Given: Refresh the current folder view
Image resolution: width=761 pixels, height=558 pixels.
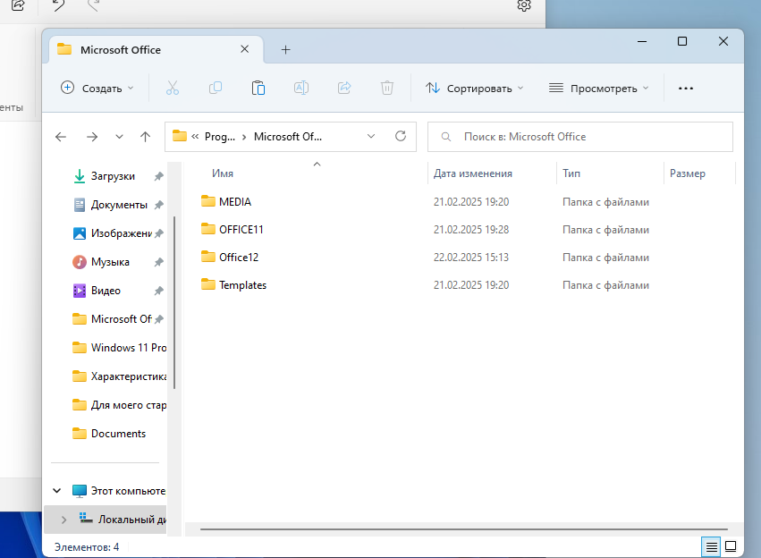Looking at the screenshot, I should coord(401,136).
